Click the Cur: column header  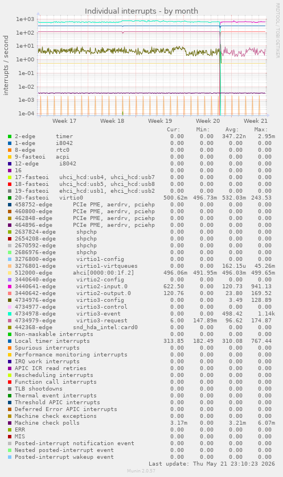tap(174, 130)
